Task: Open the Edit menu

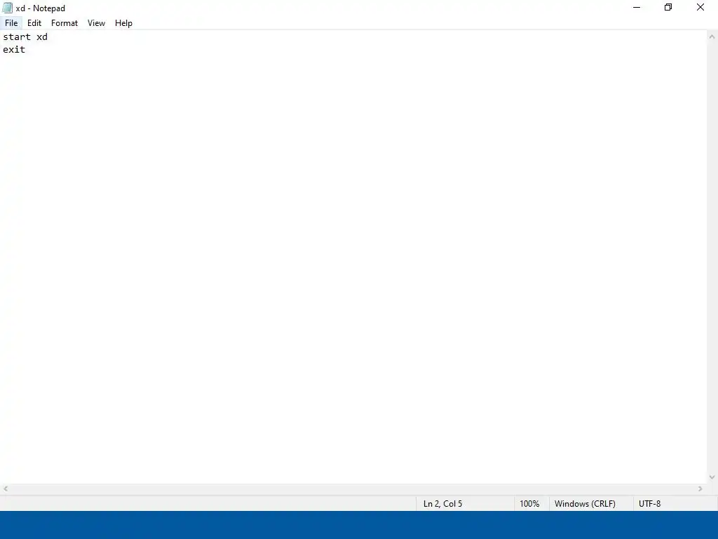Action: [x=34, y=23]
